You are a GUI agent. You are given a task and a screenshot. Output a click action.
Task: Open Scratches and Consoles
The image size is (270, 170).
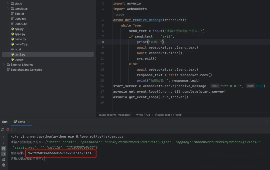[26, 69]
